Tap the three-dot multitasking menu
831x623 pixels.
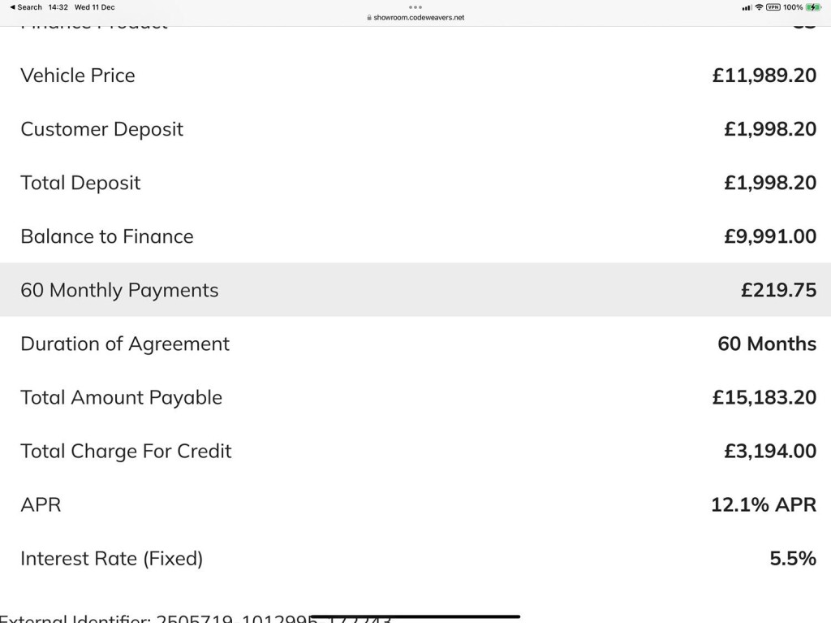click(x=415, y=7)
